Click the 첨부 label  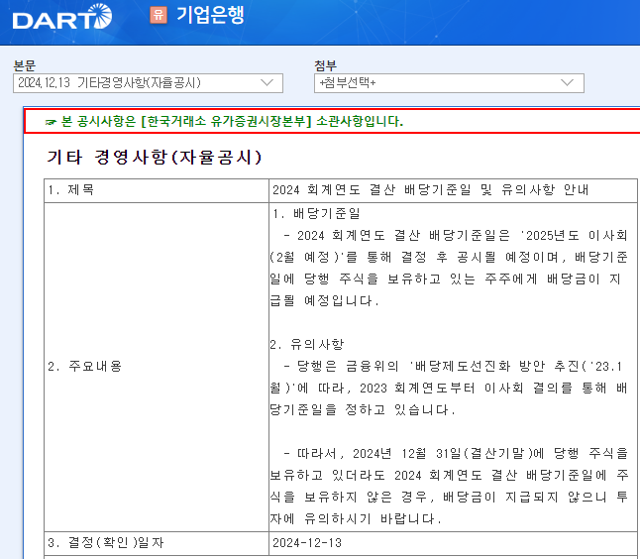325,65
